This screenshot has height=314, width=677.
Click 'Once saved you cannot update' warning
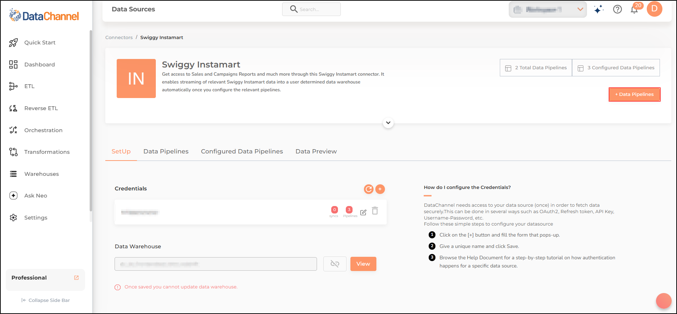[181, 287]
